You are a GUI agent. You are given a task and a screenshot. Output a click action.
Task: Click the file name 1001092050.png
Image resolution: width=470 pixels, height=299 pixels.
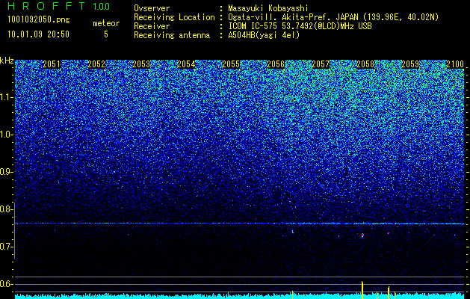[x=39, y=19]
